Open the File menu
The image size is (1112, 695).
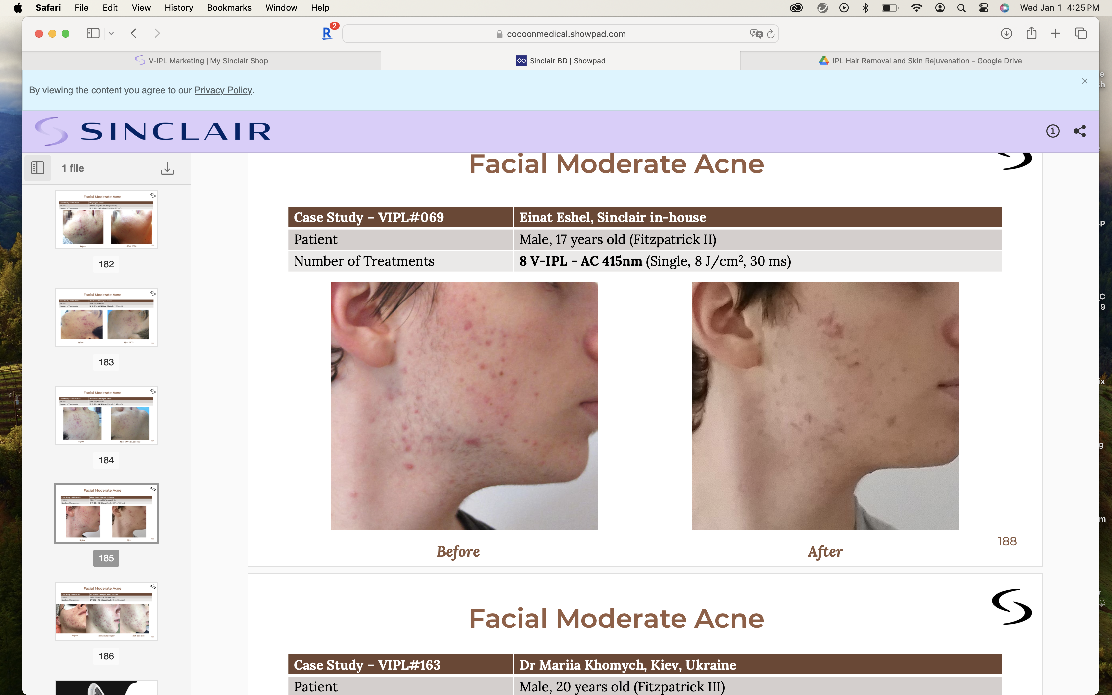pyautogui.click(x=81, y=8)
